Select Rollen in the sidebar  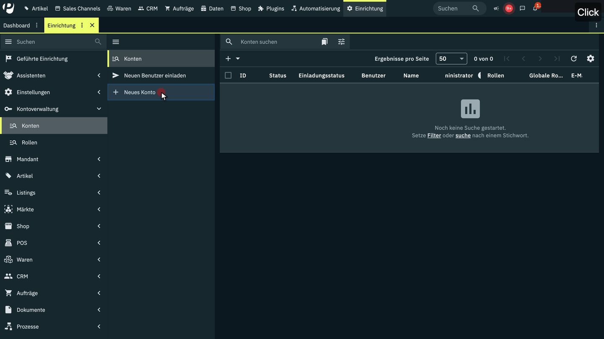coord(54,142)
